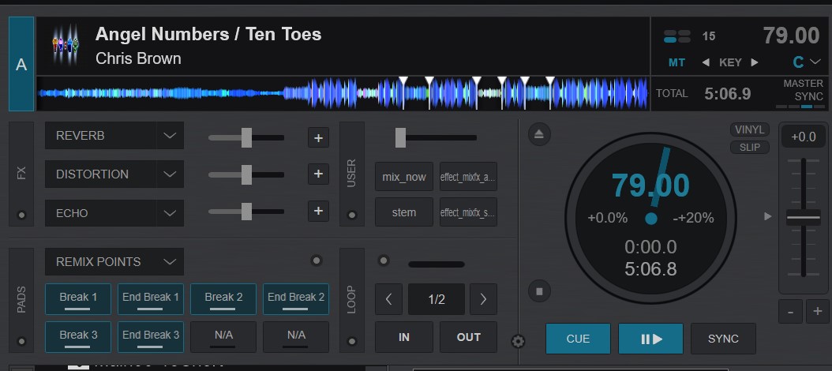This screenshot has height=371, width=832.
Task: Halve loop length with left chevron
Action: tap(389, 299)
